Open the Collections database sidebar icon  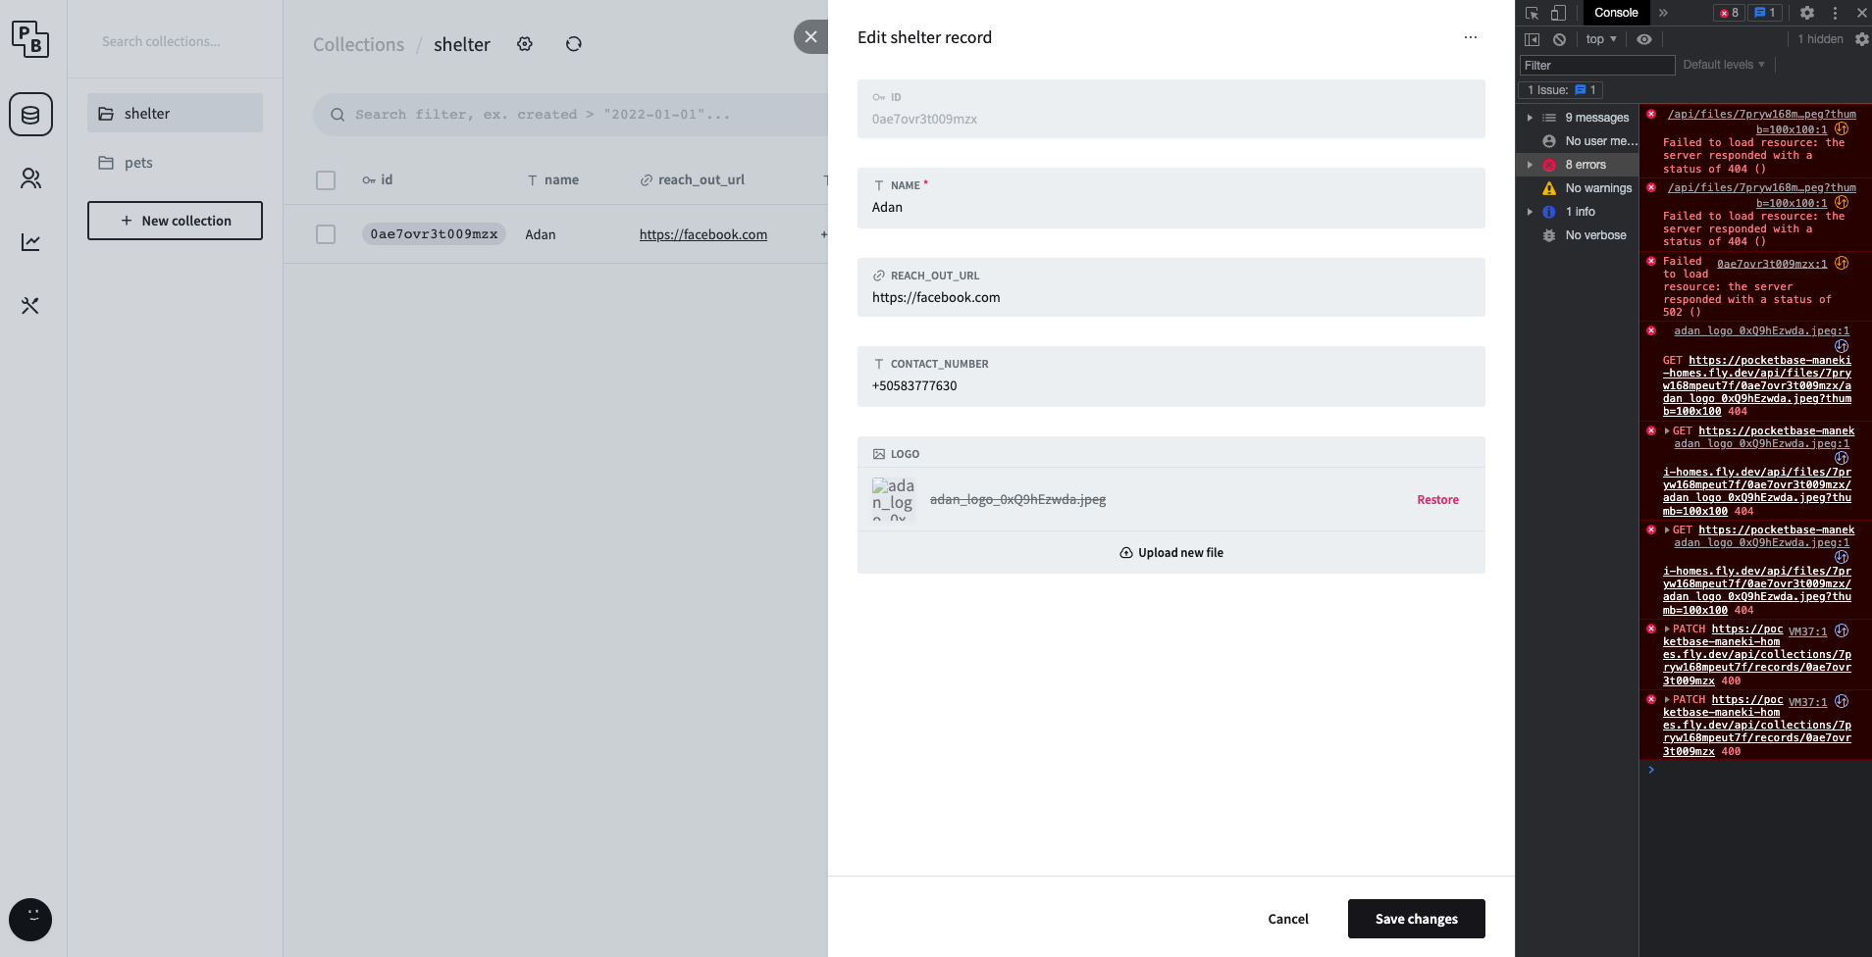point(30,115)
